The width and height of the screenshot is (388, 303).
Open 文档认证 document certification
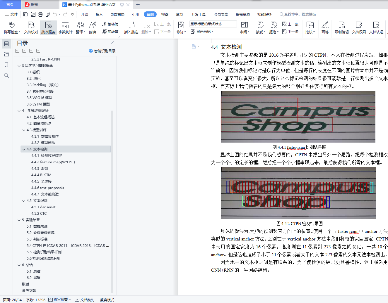(x=376, y=28)
